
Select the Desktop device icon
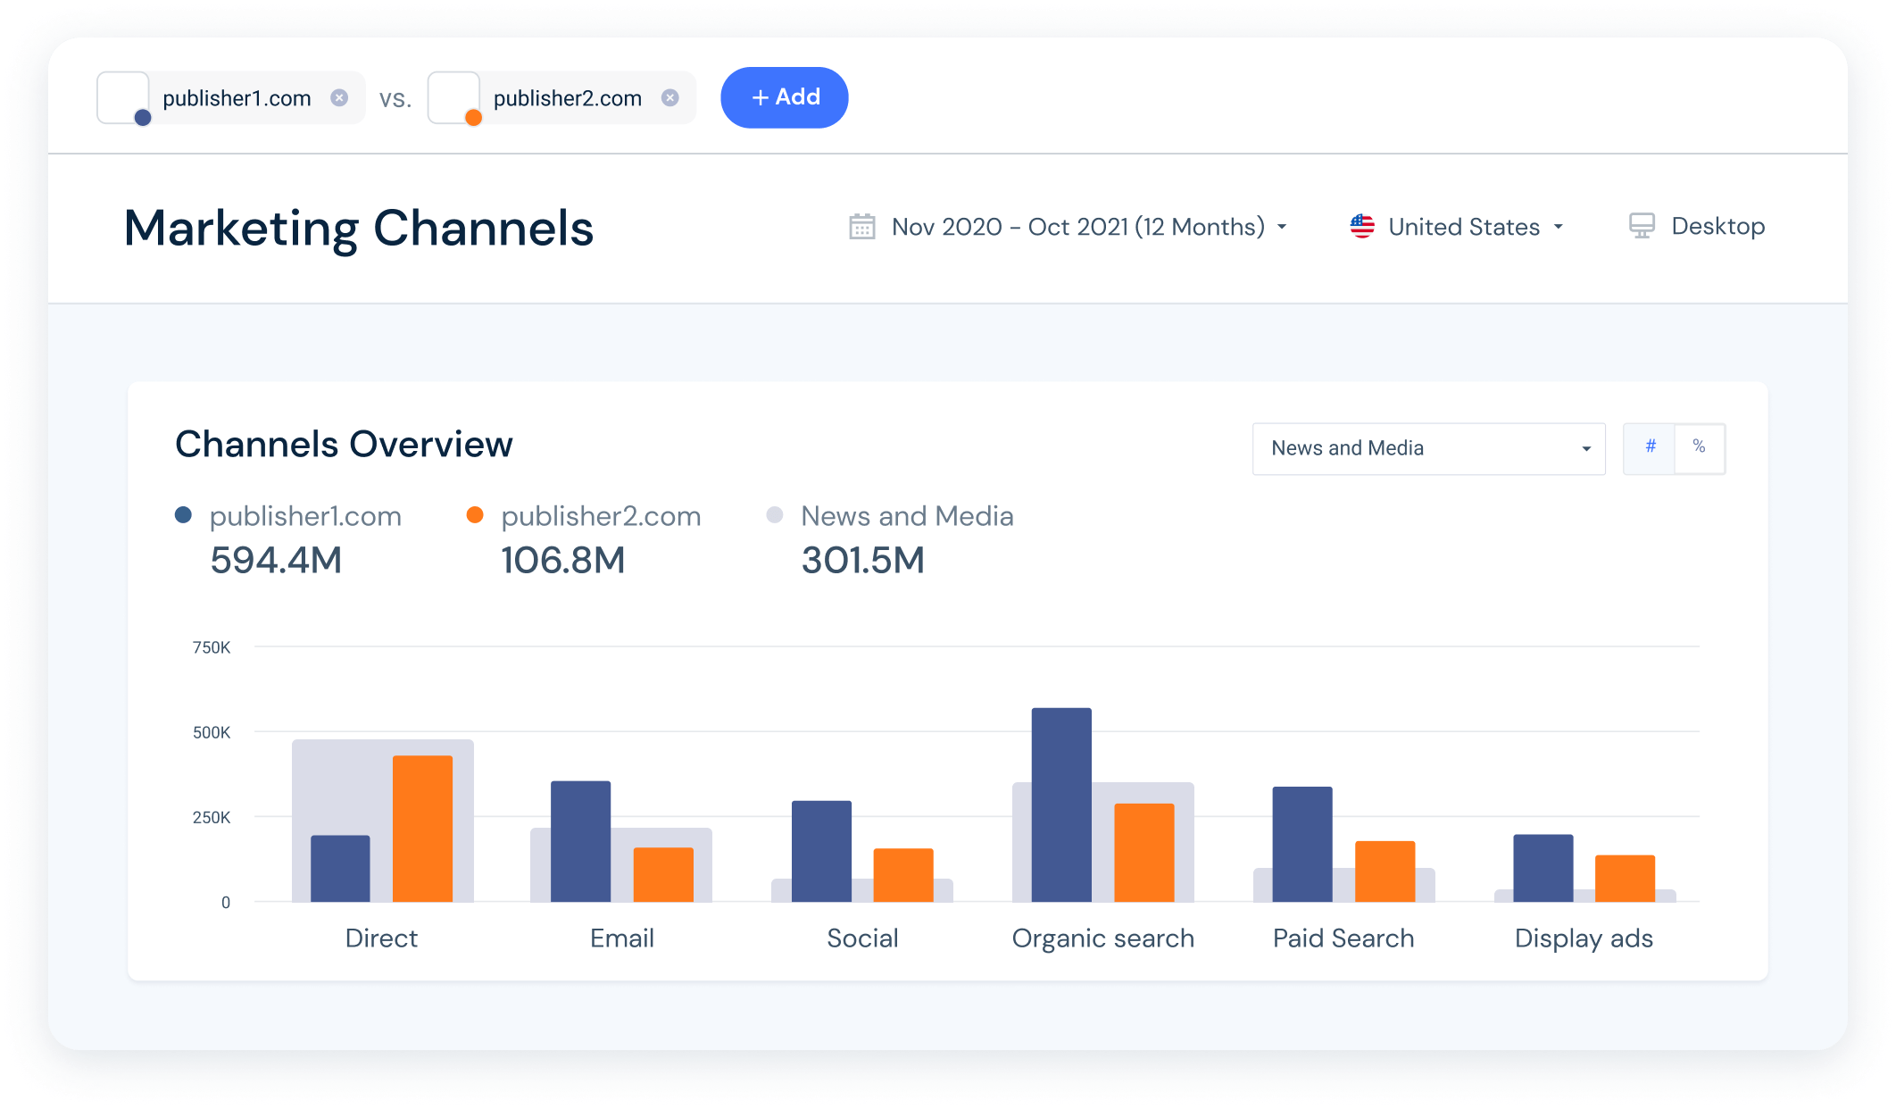[x=1642, y=225]
